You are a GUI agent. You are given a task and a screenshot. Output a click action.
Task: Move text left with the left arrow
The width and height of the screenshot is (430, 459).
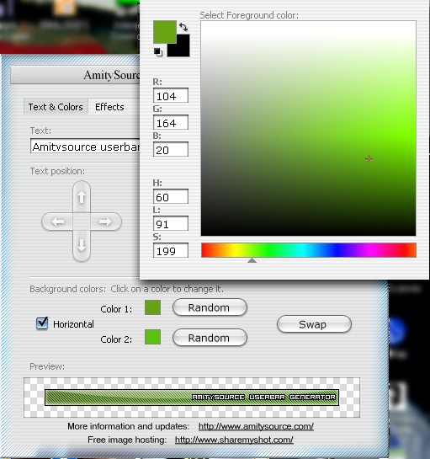click(x=57, y=221)
